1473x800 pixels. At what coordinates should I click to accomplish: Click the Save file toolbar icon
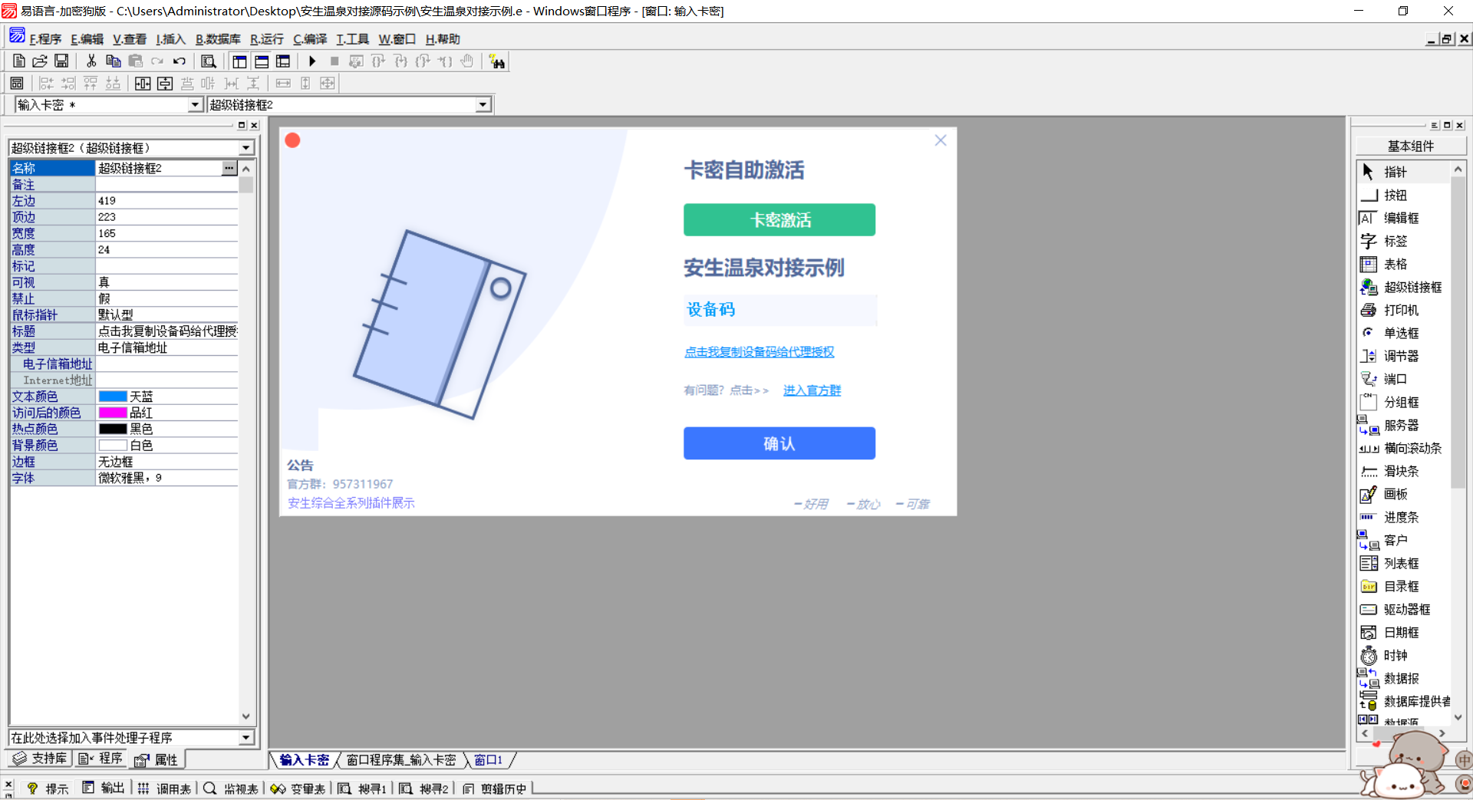click(61, 61)
